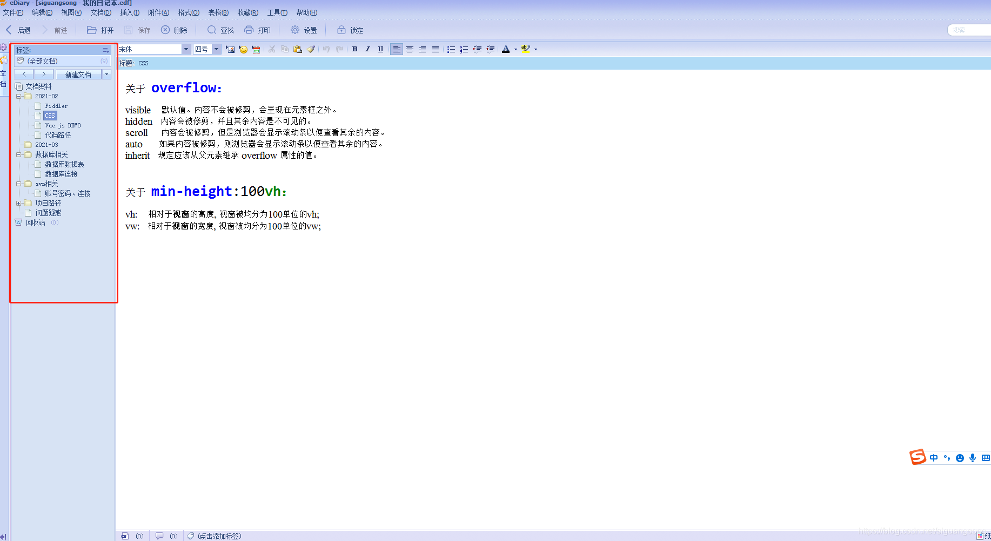Click 打印 print button
The height and width of the screenshot is (541, 991).
[x=257, y=30]
